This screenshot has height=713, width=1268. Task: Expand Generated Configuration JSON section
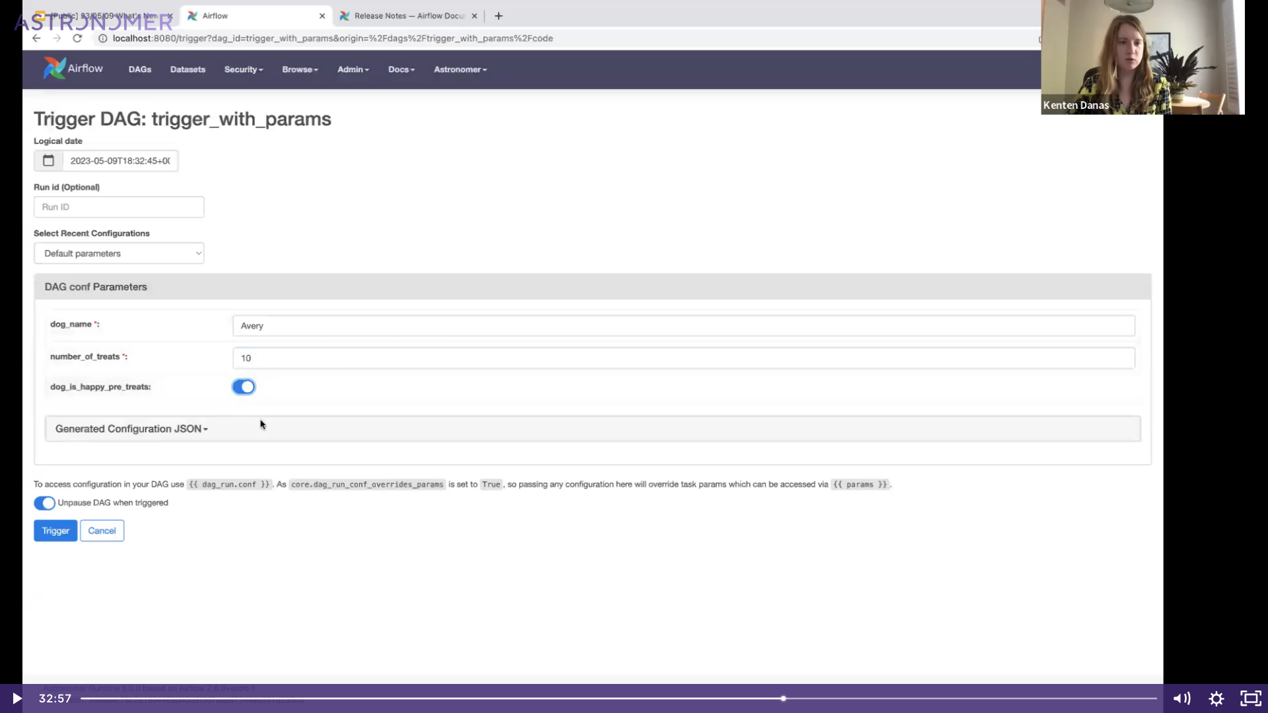[x=131, y=429]
